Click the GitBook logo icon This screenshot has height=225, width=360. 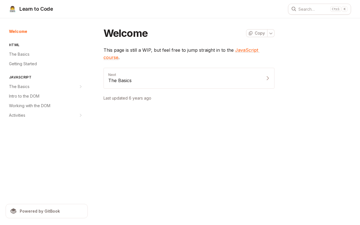point(13,211)
